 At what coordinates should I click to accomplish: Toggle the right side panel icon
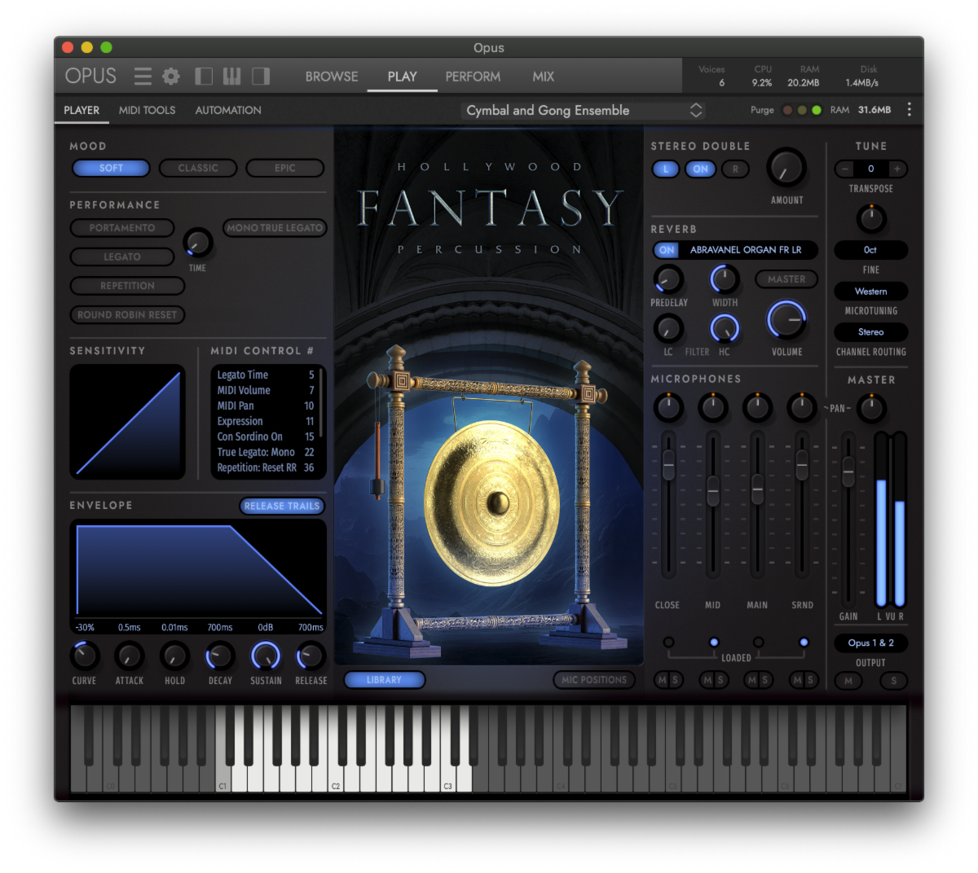tap(261, 77)
